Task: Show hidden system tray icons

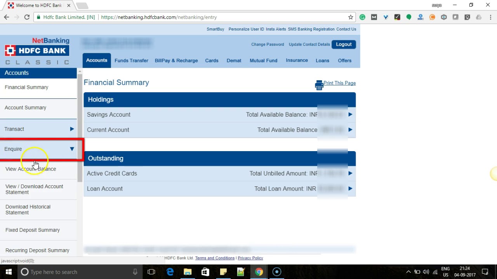Action: 408,272
